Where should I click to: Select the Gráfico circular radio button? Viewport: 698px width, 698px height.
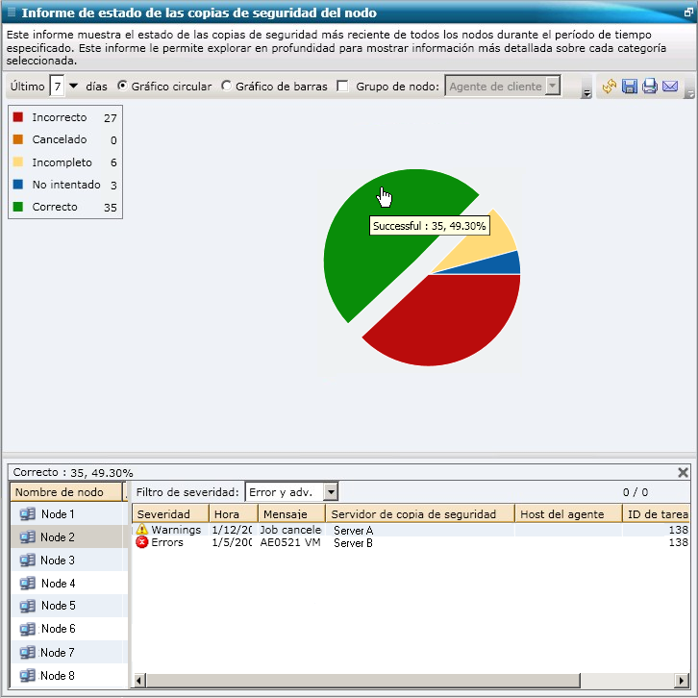pyautogui.click(x=122, y=86)
